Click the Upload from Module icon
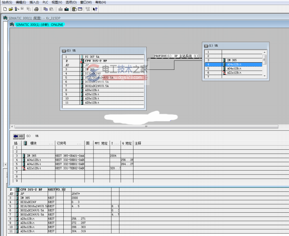Screen dimensions: 289x236 pos(67,9)
